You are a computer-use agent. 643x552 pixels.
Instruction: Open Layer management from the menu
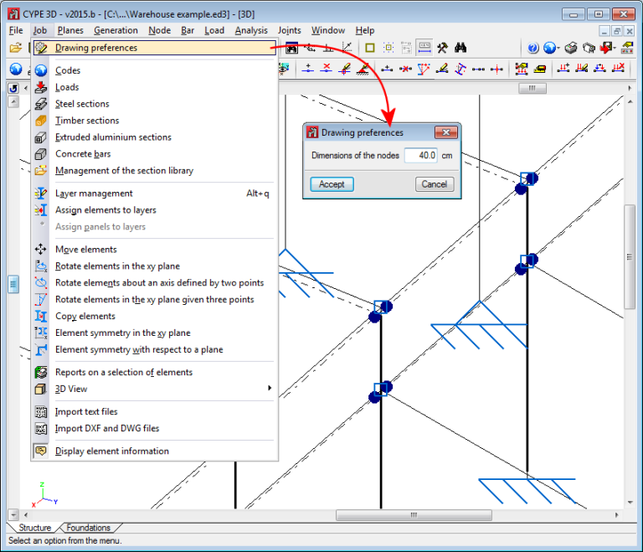click(94, 193)
